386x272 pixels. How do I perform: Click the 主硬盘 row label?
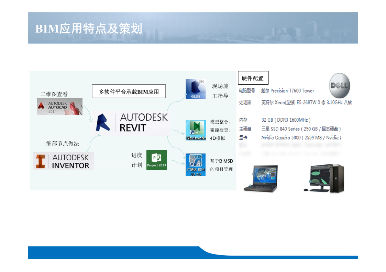pos(245,129)
